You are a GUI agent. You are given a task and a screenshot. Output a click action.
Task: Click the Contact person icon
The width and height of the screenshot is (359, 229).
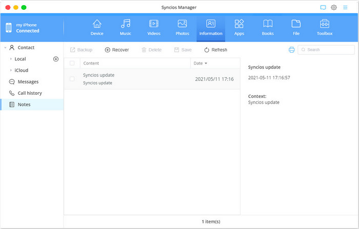(12, 48)
